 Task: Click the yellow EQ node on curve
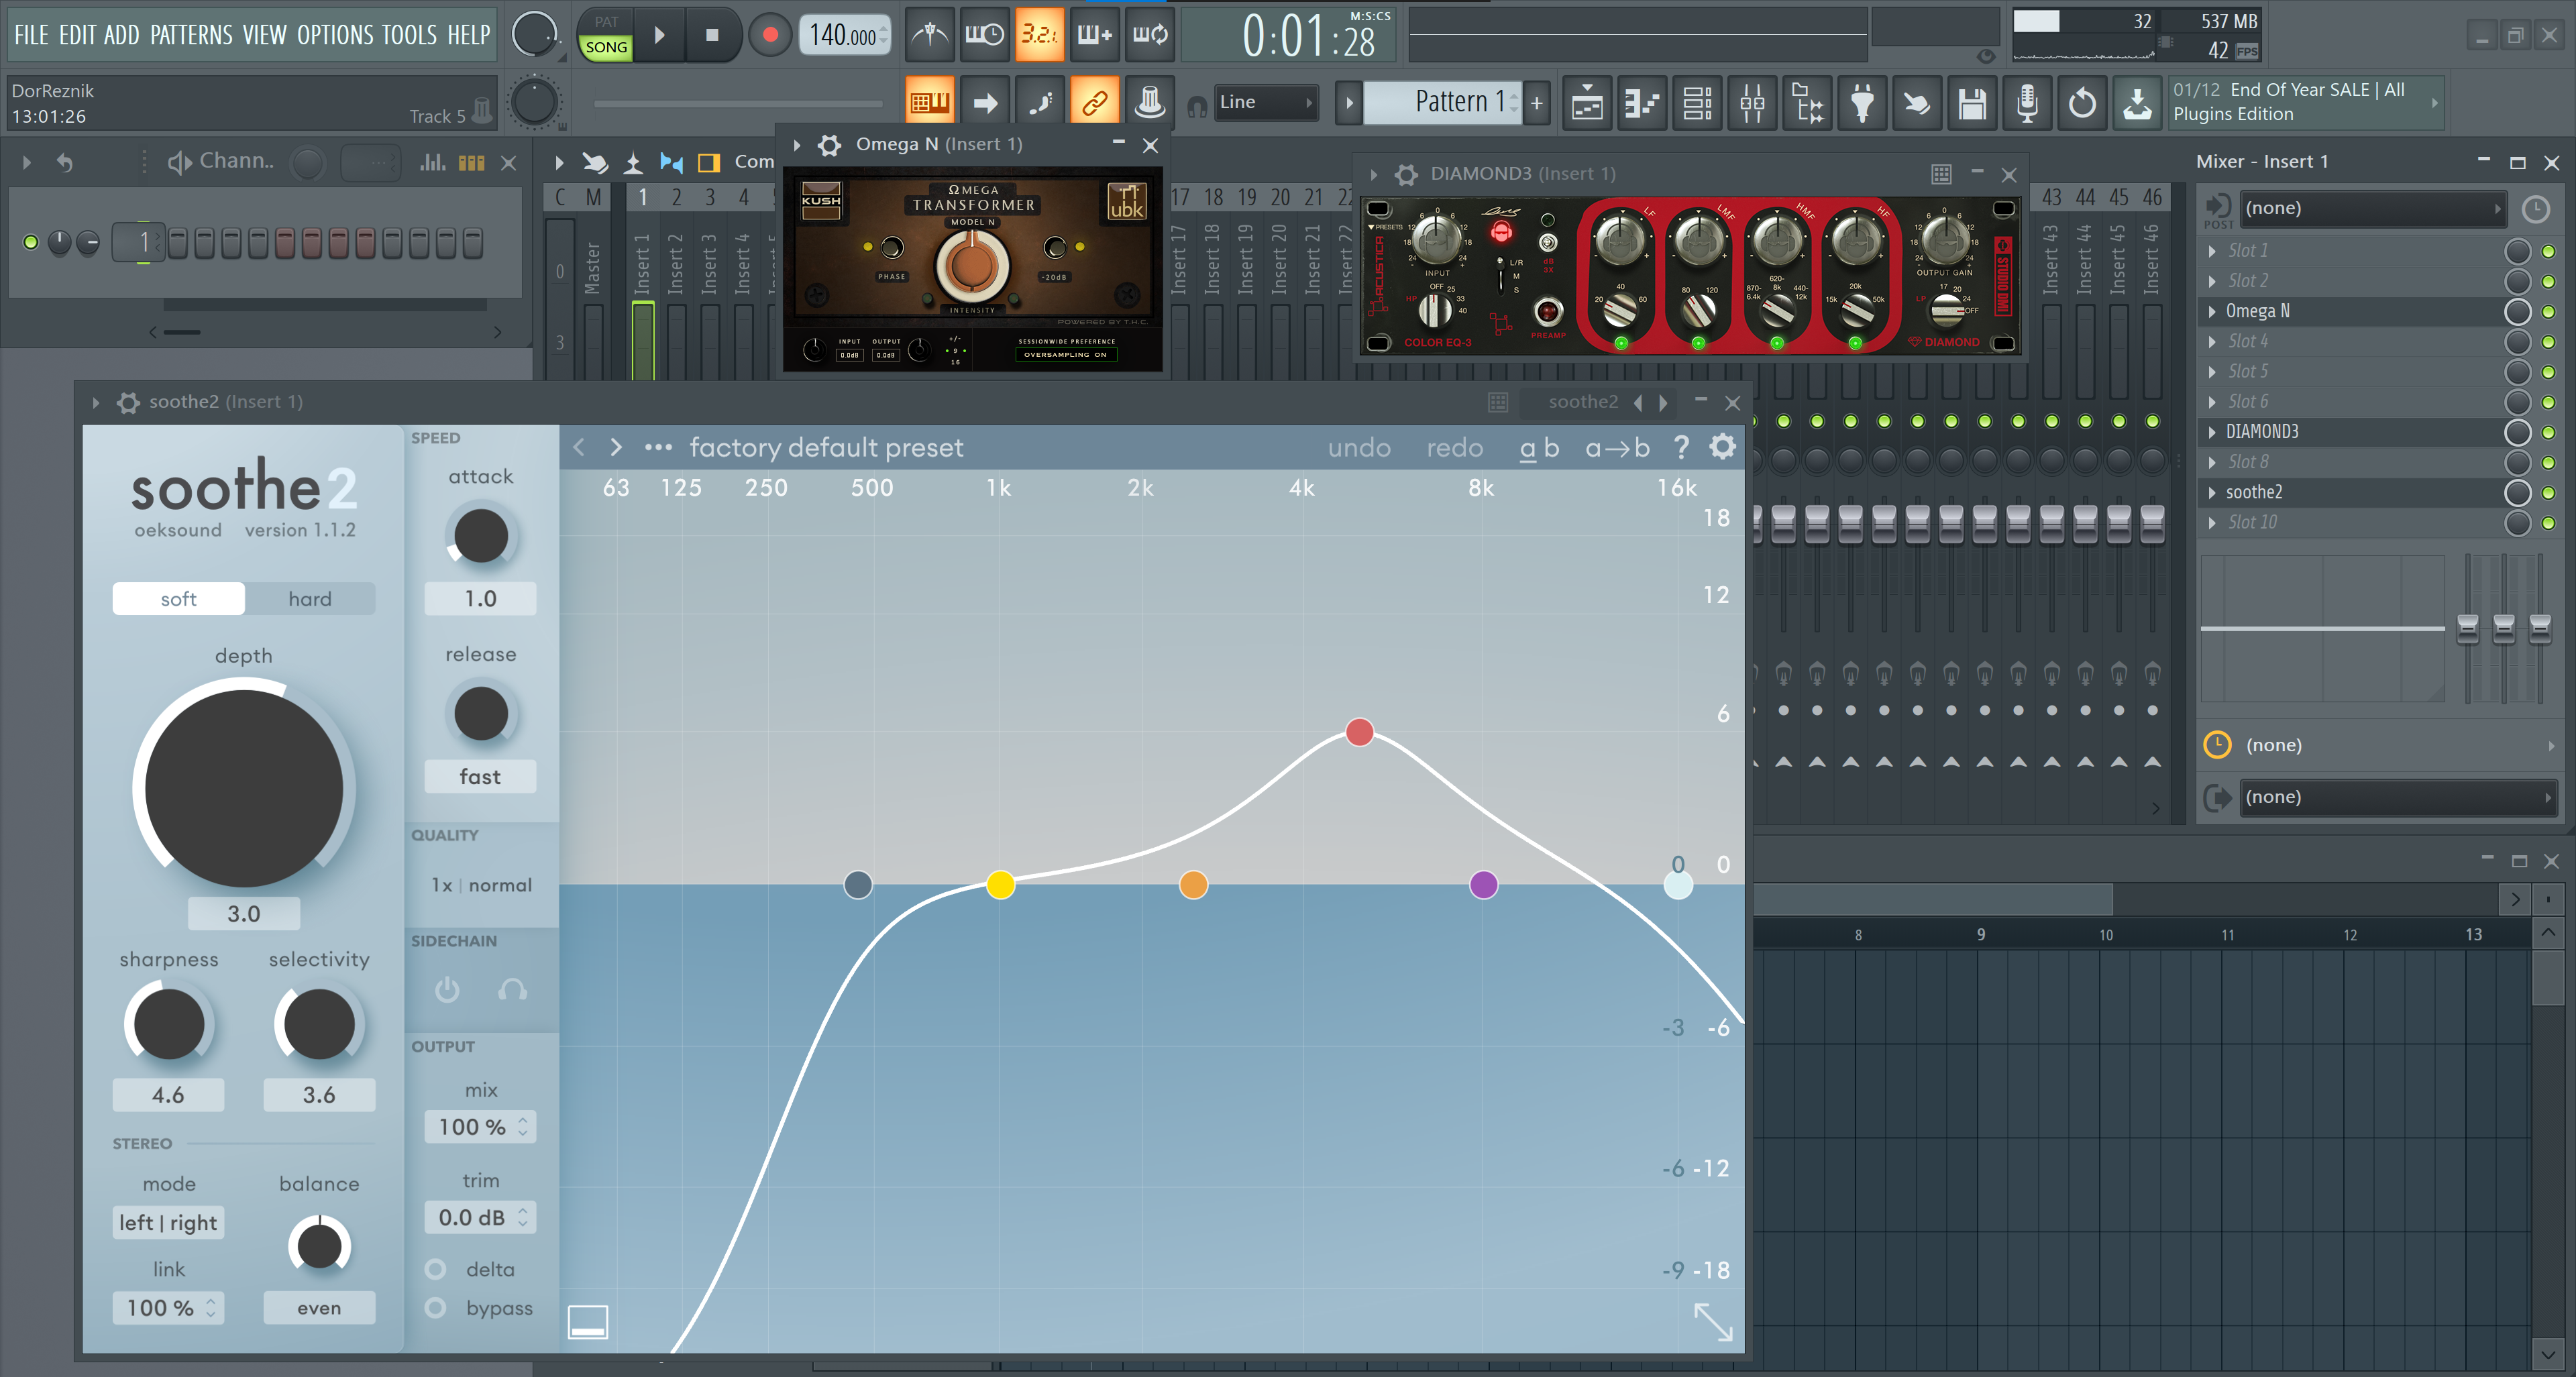click(x=1000, y=885)
